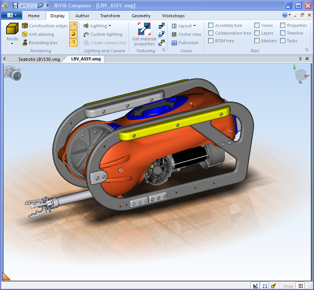Switch to the Transform ribbon tab
Image resolution: width=314 pixels, height=290 pixels.
pos(110,16)
